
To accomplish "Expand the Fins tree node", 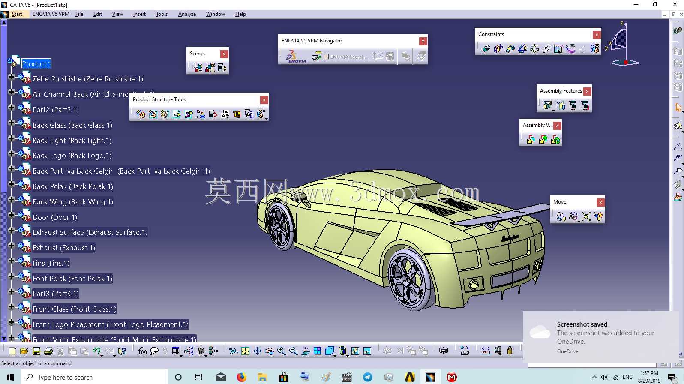I will [12, 261].
